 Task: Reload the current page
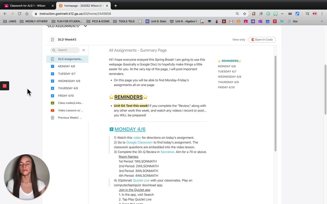point(20,14)
